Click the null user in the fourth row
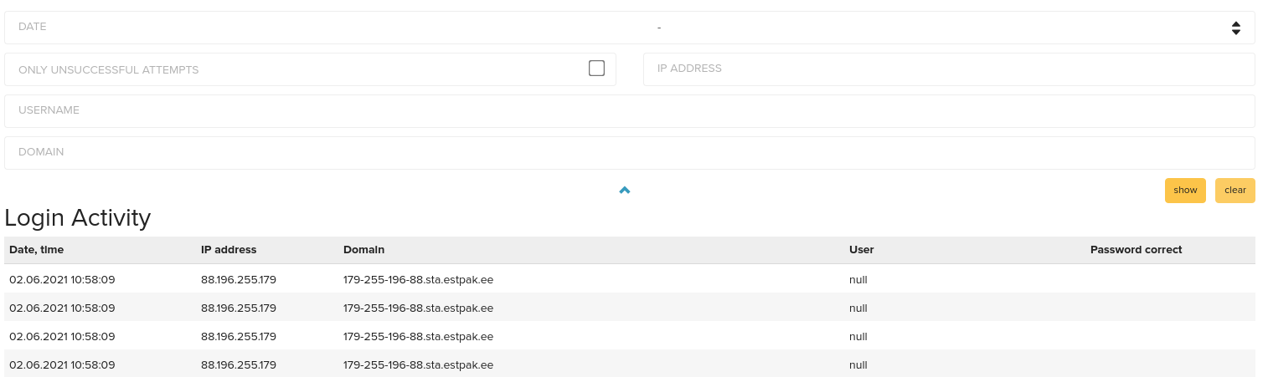Screen dimensions: 1268x377 (858, 364)
